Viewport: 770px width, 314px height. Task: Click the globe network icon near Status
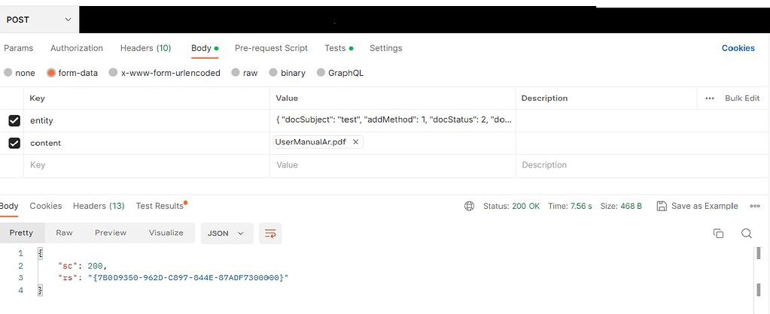[470, 206]
